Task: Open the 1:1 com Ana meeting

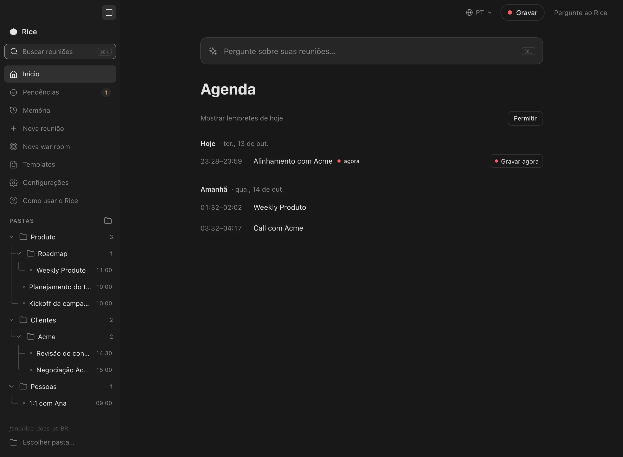Action: coord(67,403)
